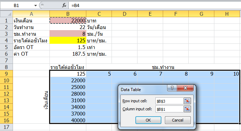Select column C header

[99, 14]
